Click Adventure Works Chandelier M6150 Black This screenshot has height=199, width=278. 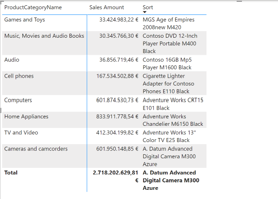173,120
